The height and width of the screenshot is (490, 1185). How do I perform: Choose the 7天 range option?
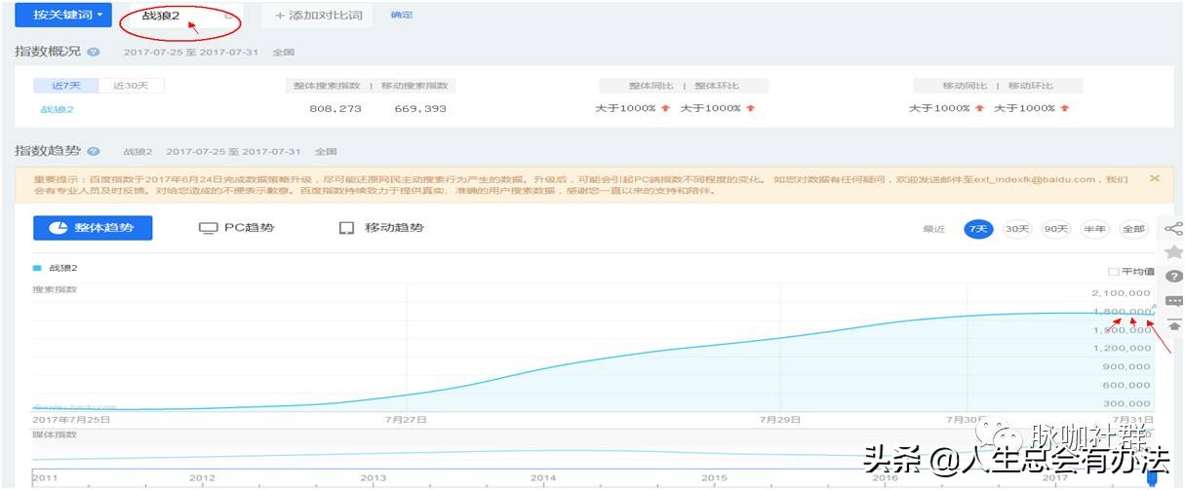(x=978, y=229)
